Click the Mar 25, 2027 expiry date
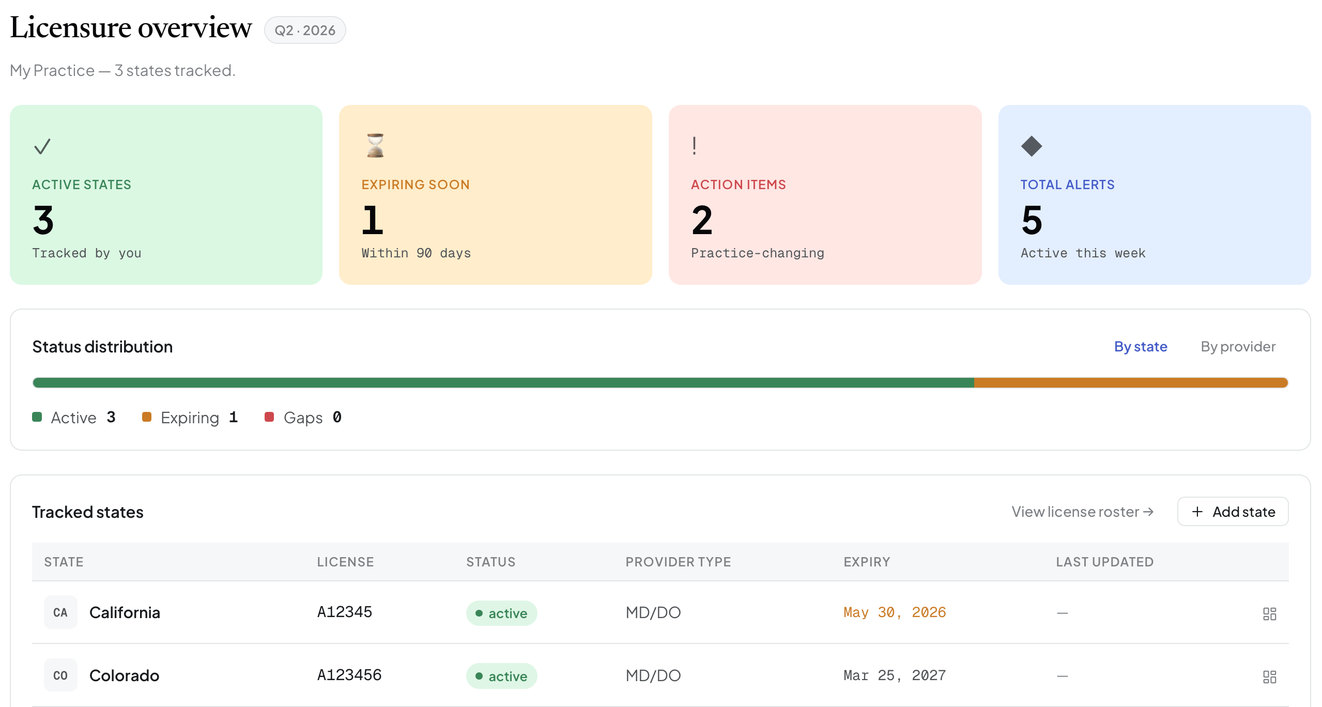Screen dimensions: 1322x707 pos(895,675)
